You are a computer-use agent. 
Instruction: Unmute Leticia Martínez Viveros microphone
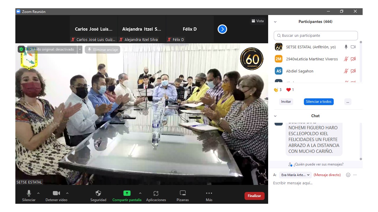tap(346, 59)
